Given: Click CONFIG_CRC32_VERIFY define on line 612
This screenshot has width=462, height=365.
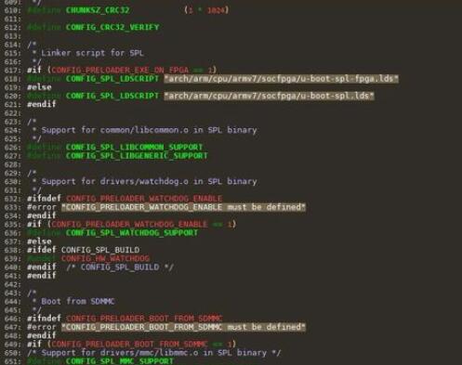Looking at the screenshot, I should click(x=112, y=27).
